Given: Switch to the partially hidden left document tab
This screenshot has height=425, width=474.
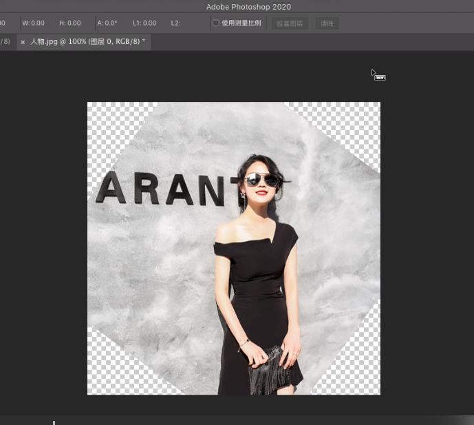Looking at the screenshot, I should coord(5,42).
